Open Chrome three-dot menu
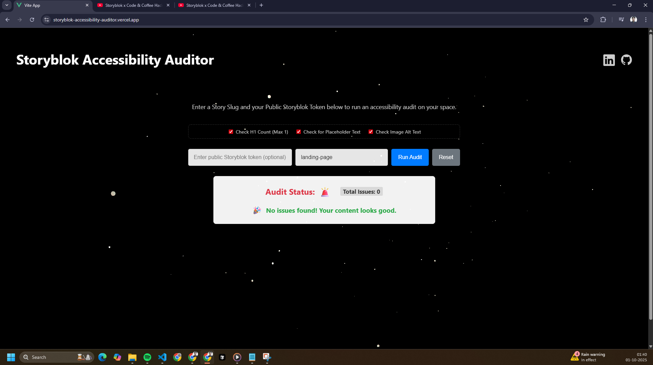 pyautogui.click(x=646, y=20)
